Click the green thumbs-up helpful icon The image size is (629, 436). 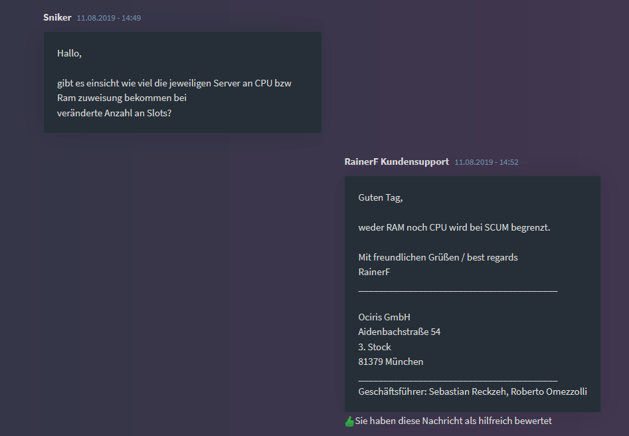349,421
